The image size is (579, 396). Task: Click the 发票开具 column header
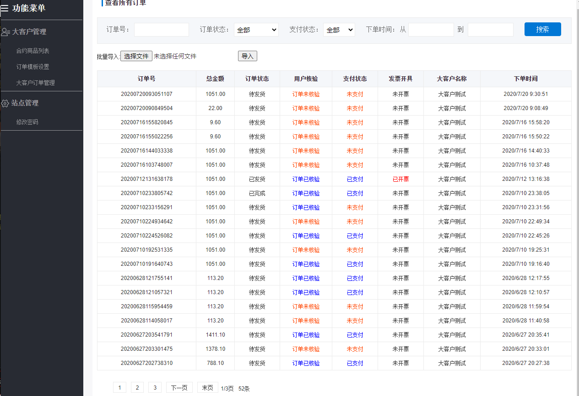(x=400, y=79)
